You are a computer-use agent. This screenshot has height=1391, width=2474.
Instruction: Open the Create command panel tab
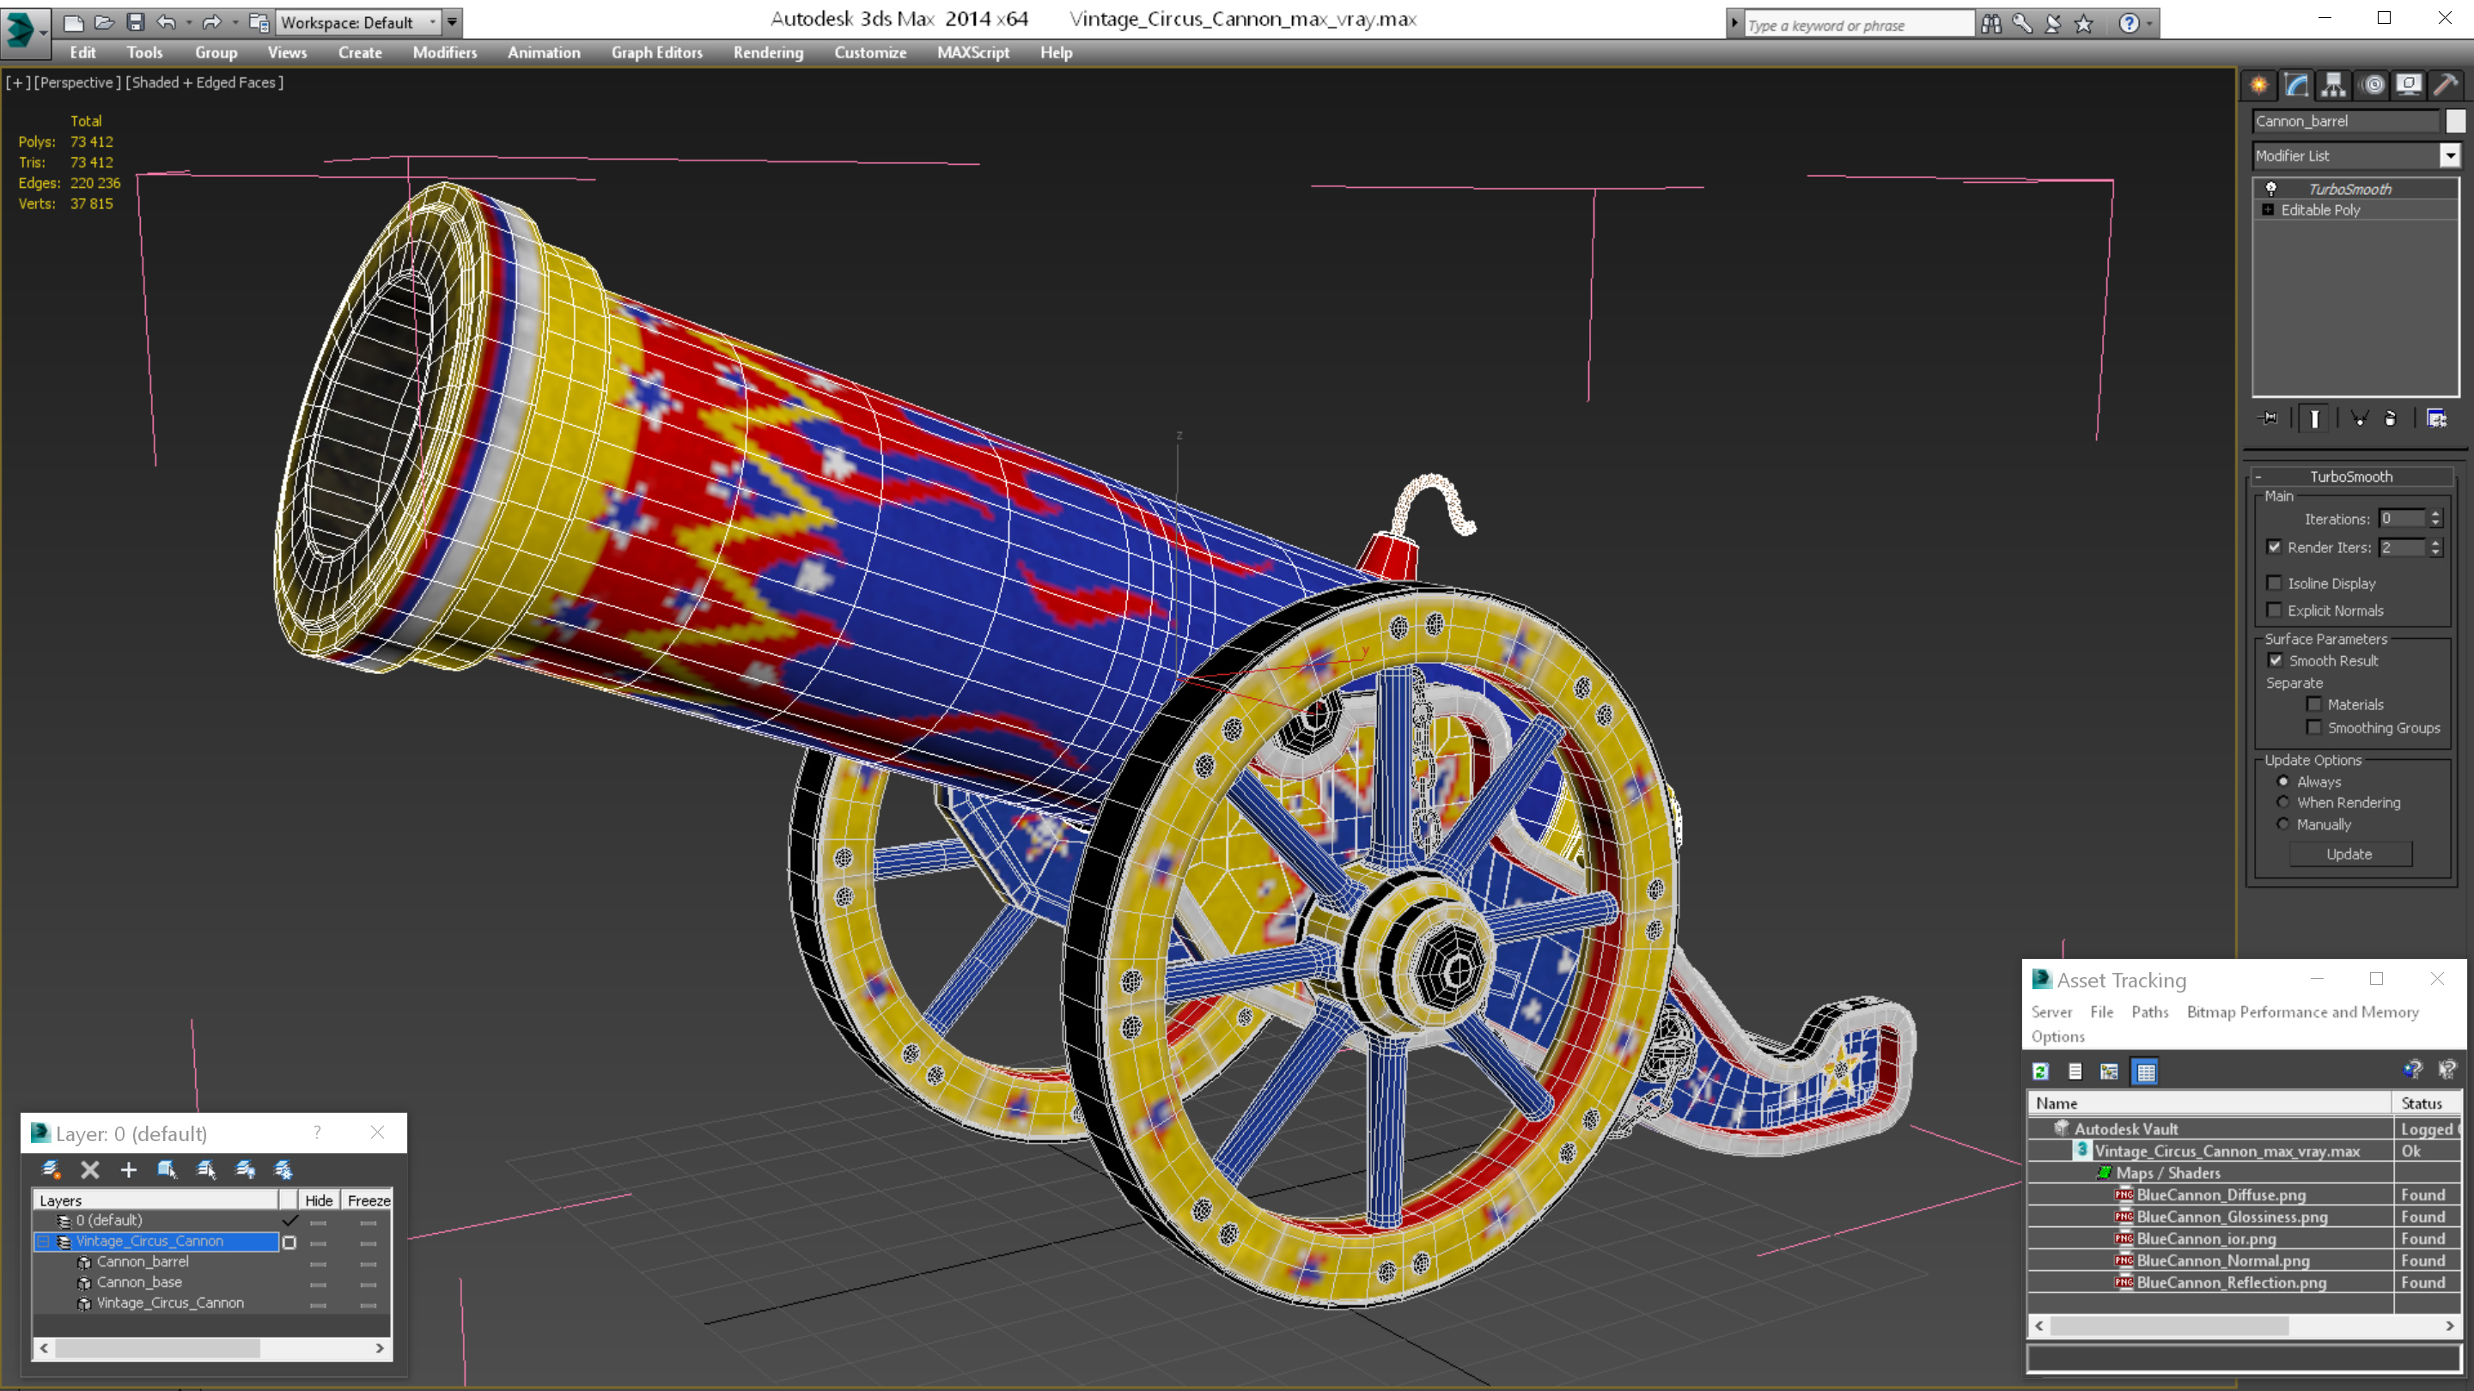(2259, 86)
